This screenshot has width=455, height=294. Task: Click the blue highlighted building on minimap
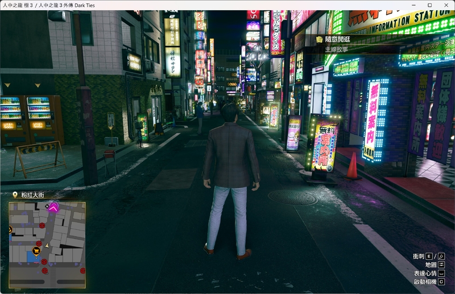32,257
